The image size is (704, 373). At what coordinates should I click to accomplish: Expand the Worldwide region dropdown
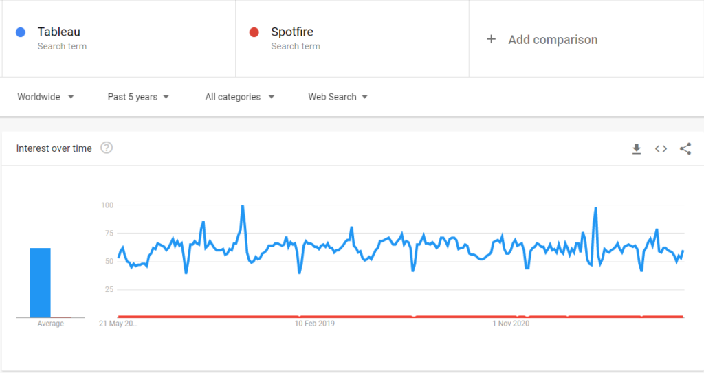pyautogui.click(x=45, y=97)
